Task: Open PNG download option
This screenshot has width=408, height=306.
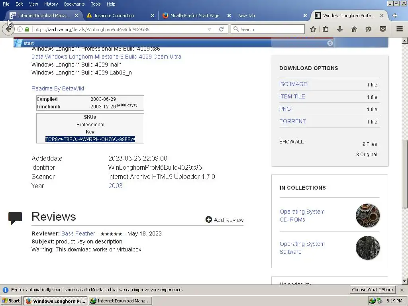Action: [285, 109]
